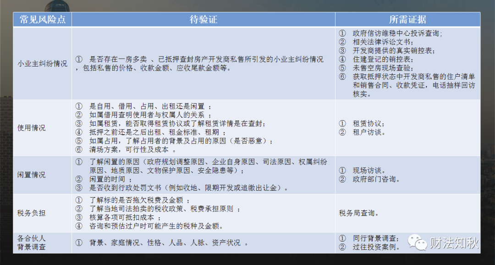Screen dimensions: 495x265
Task: Click the 闲置情况 row label
Action: 32,175
